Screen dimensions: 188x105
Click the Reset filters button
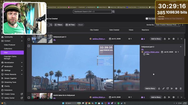coord(80,25)
